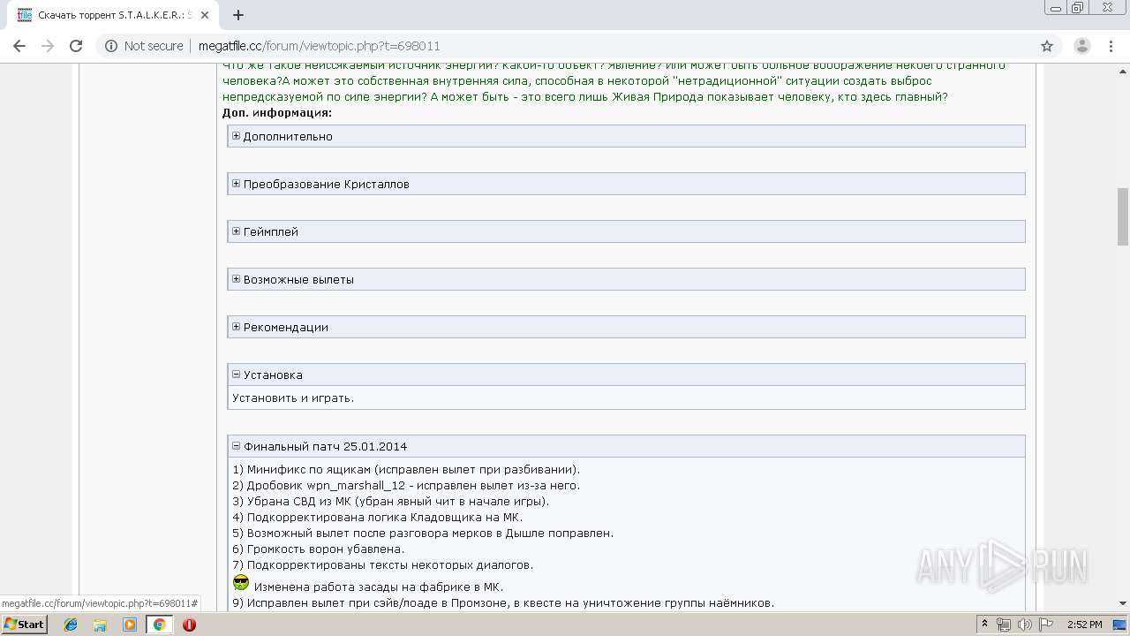
Task: Go forward to next page
Action: pyautogui.click(x=48, y=46)
